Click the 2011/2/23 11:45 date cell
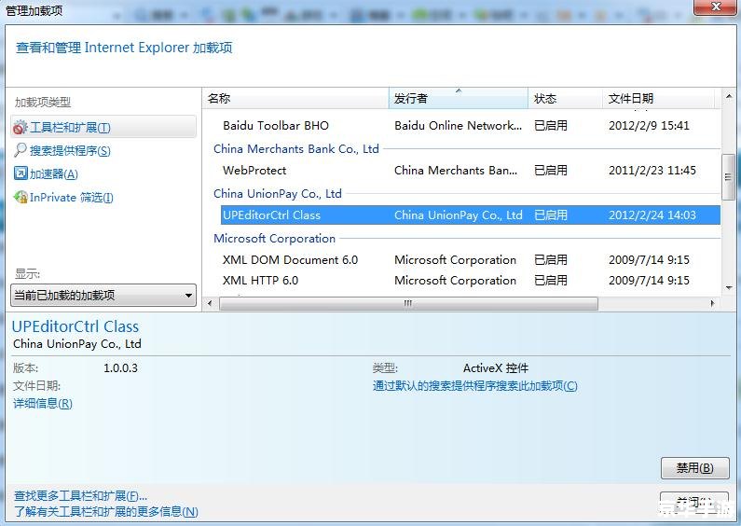 [x=652, y=171]
